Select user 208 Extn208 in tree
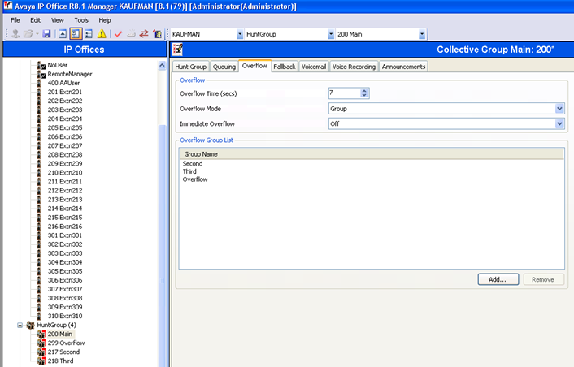574x367 pixels. coord(65,154)
